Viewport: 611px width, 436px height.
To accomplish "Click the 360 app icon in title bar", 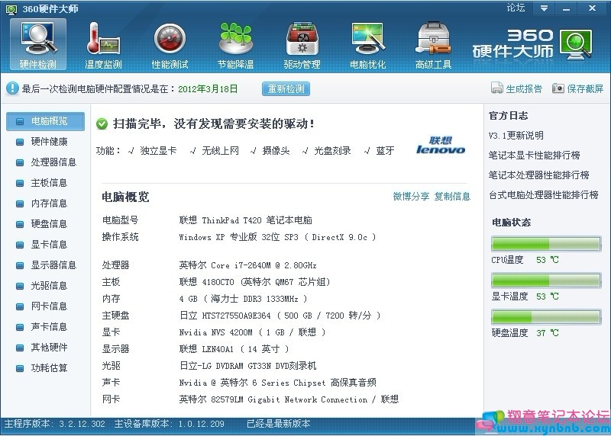I will pyautogui.click(x=11, y=9).
